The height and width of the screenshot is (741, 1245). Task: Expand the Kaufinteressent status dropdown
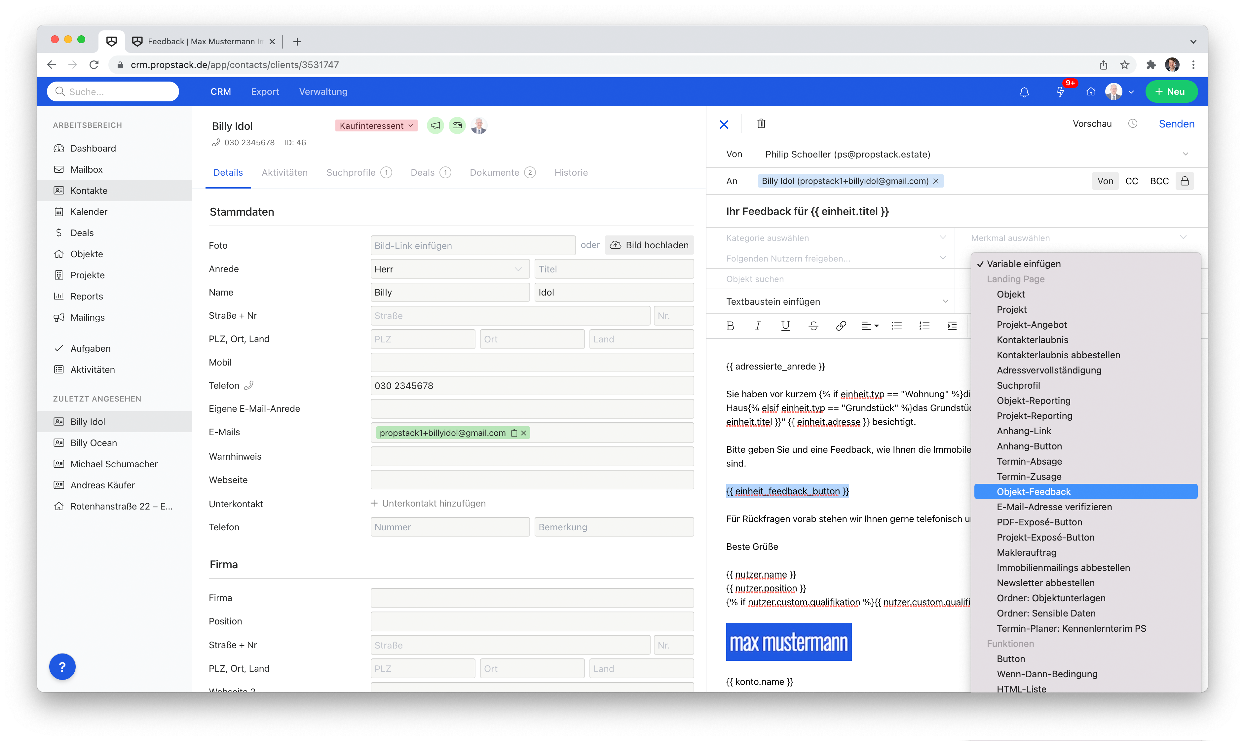(x=376, y=126)
